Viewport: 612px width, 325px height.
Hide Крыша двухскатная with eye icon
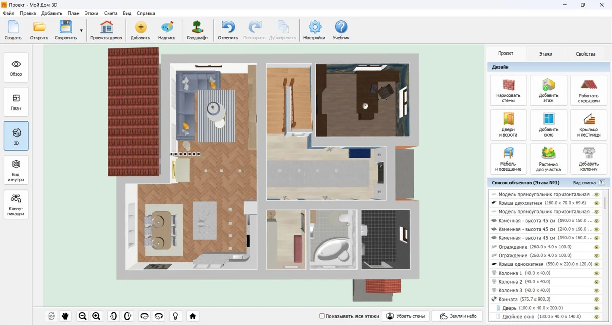click(x=596, y=203)
